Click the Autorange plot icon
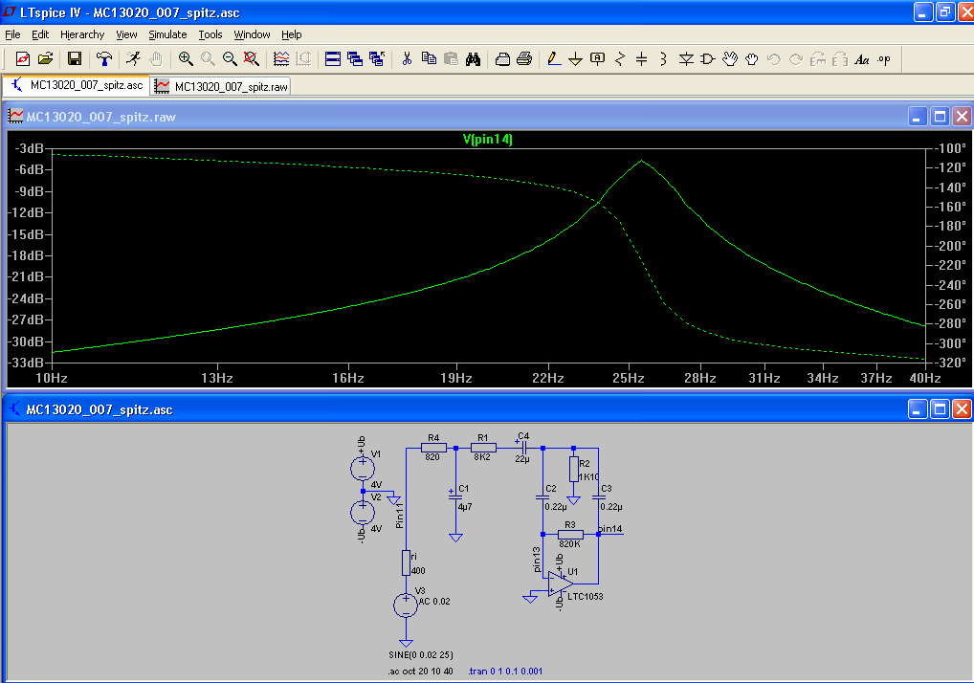974x683 pixels. [x=281, y=59]
